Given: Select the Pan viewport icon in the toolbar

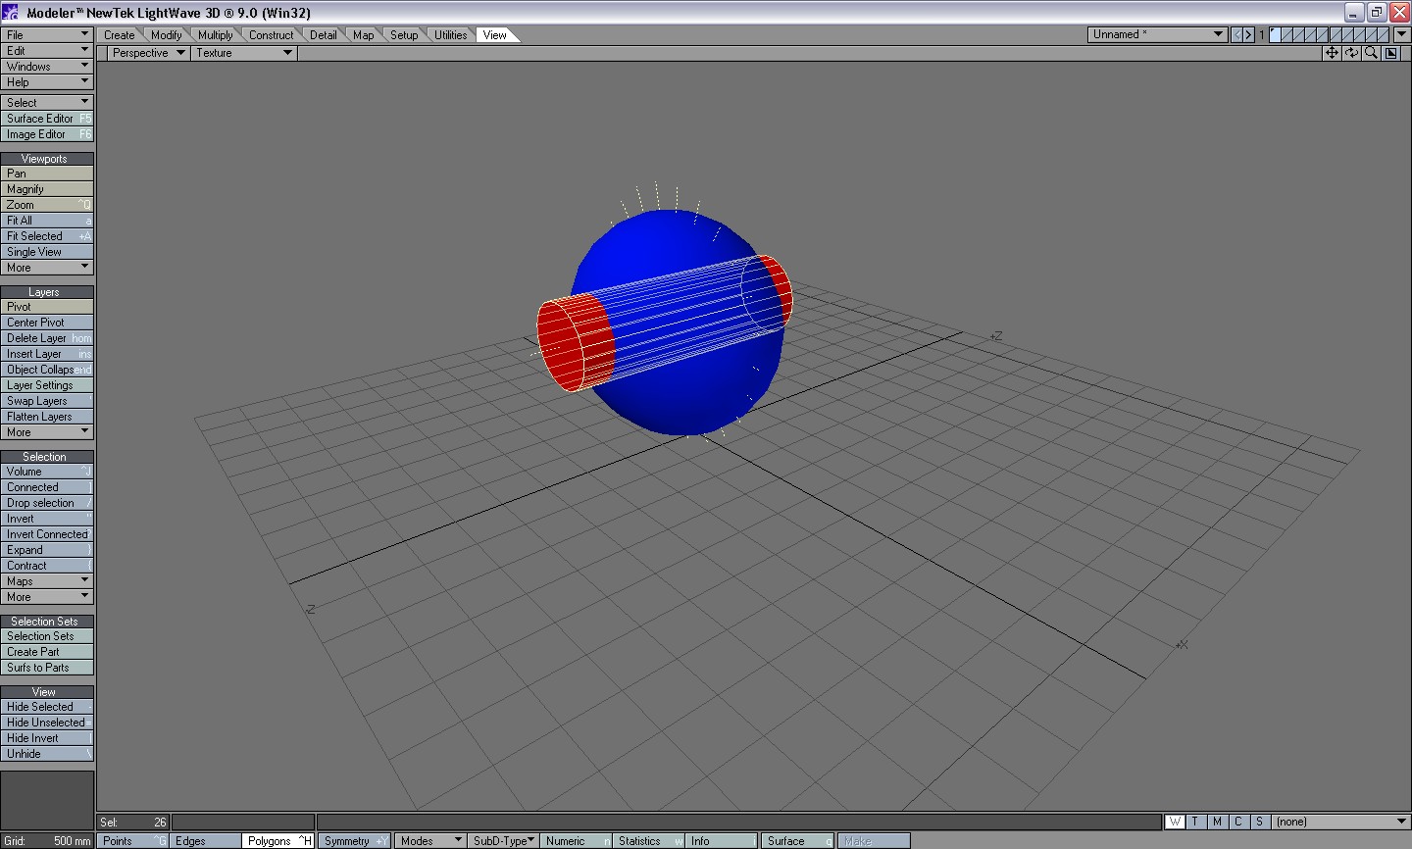Looking at the screenshot, I should (x=1332, y=53).
